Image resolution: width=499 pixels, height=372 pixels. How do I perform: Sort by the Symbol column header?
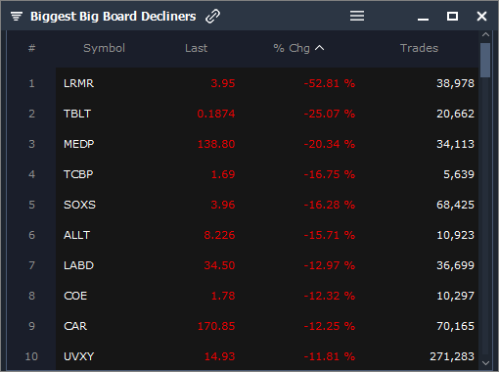pos(104,48)
